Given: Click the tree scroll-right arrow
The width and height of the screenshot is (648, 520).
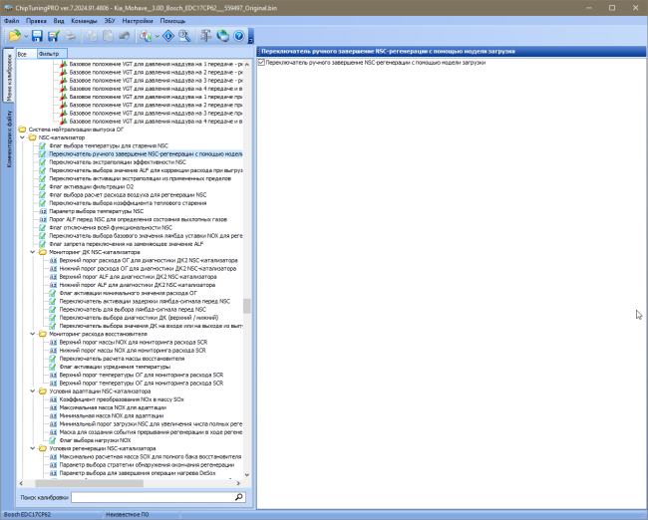Looking at the screenshot, I should click(238, 483).
